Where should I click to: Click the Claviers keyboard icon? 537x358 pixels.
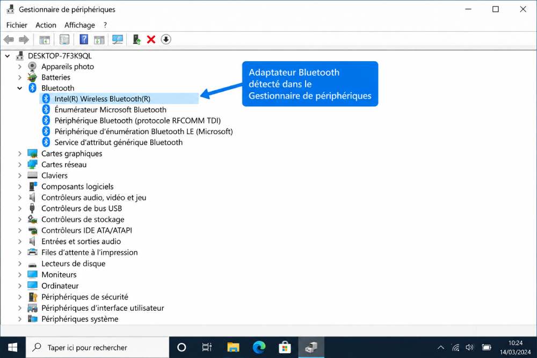pyautogui.click(x=32, y=175)
